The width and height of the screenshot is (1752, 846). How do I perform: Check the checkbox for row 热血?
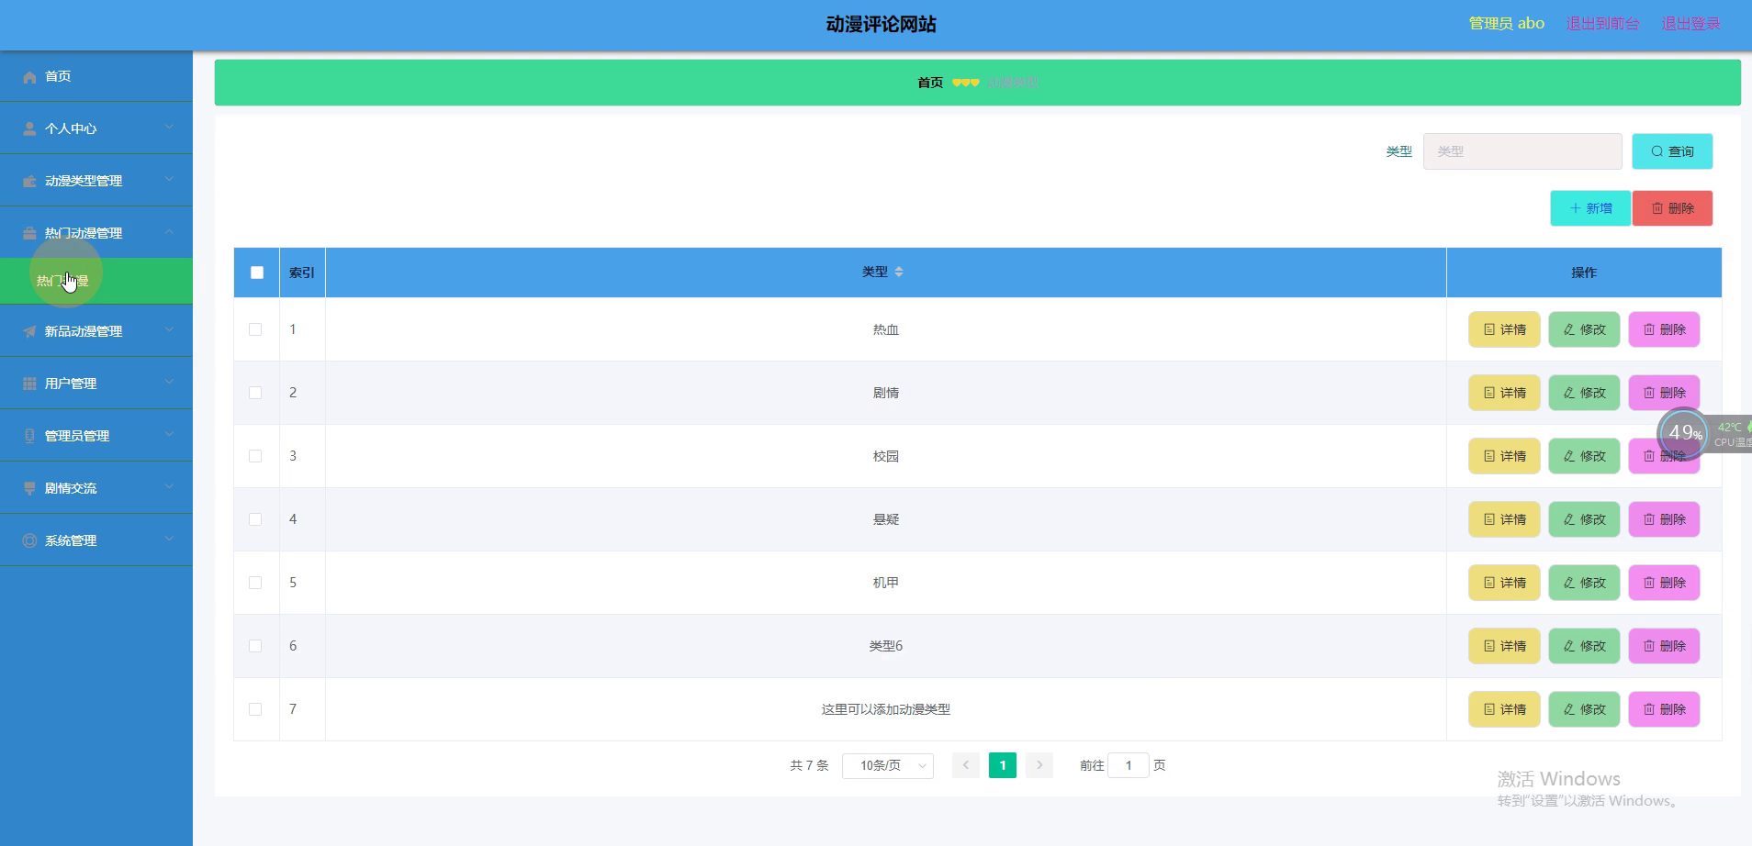[255, 329]
